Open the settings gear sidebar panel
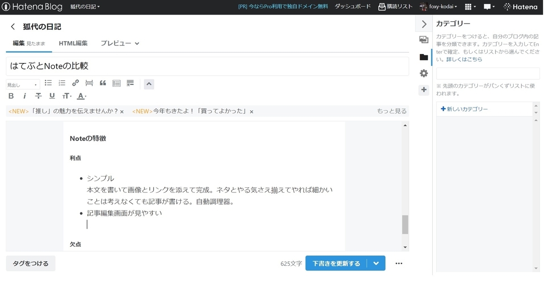Screen dimensions: 545x284 point(424,73)
